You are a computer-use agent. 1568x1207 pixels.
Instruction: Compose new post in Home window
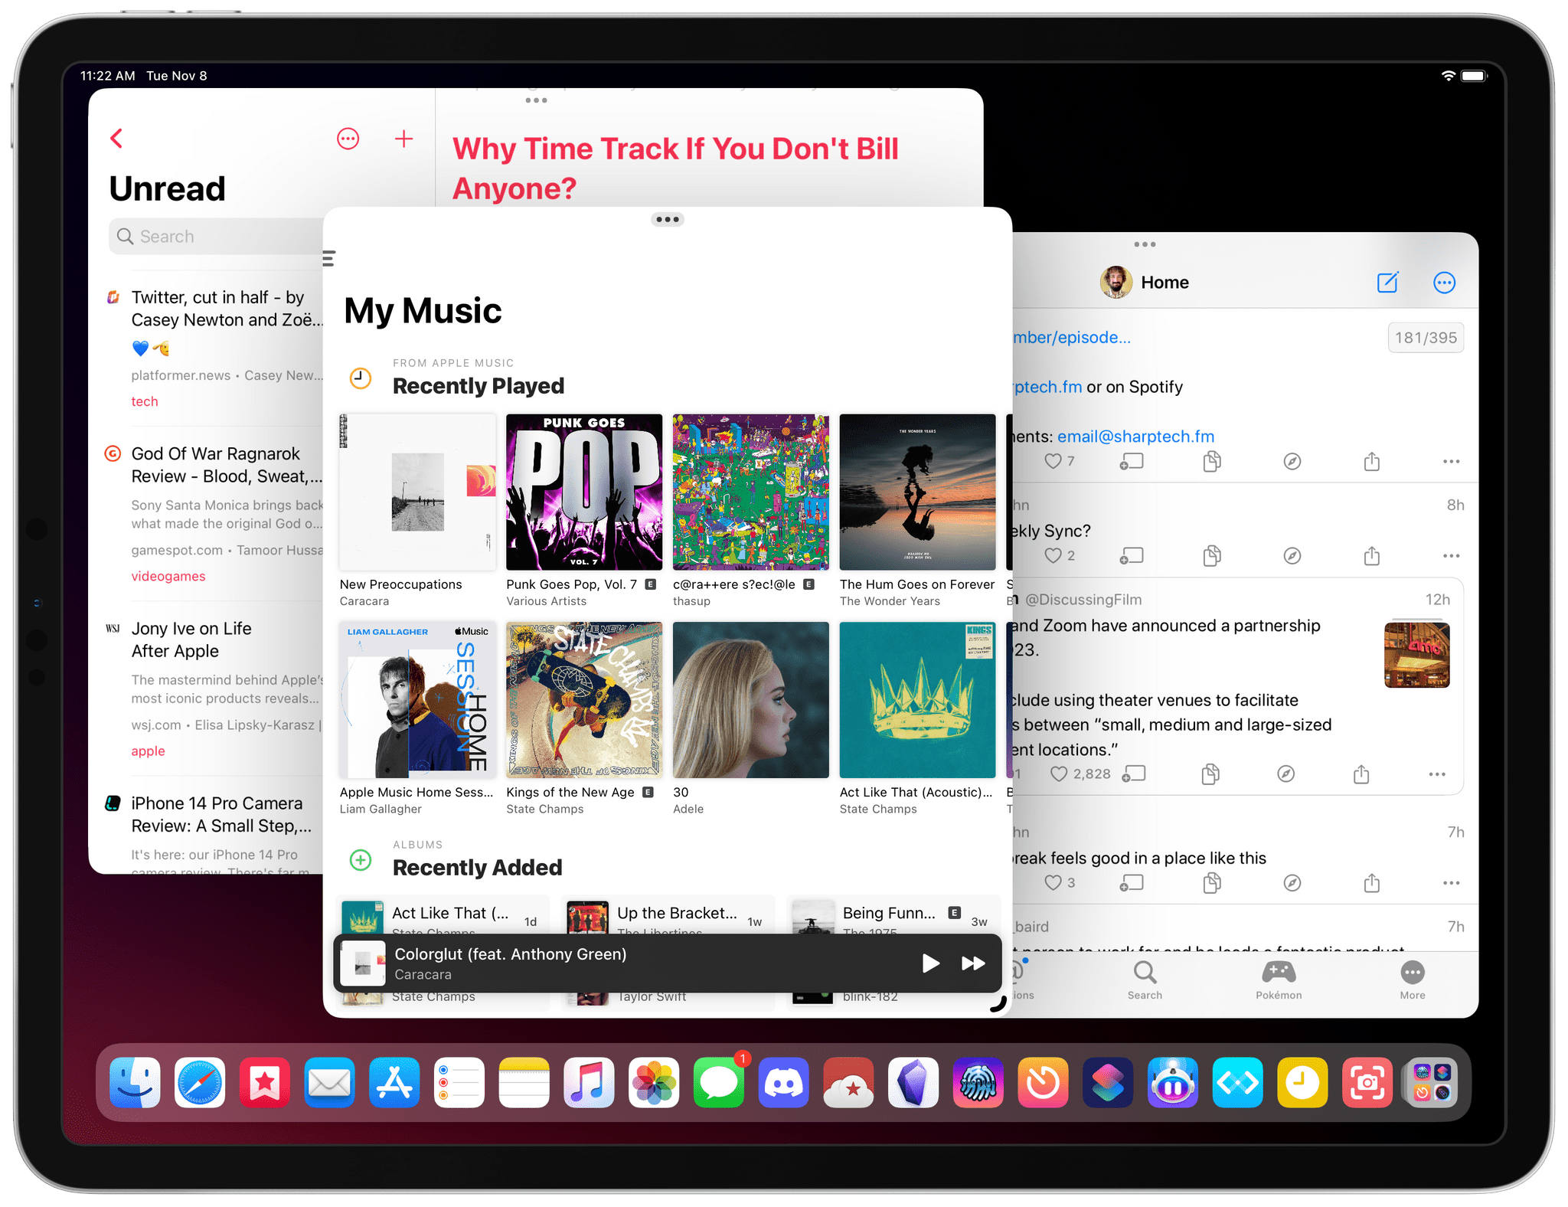pyautogui.click(x=1387, y=283)
